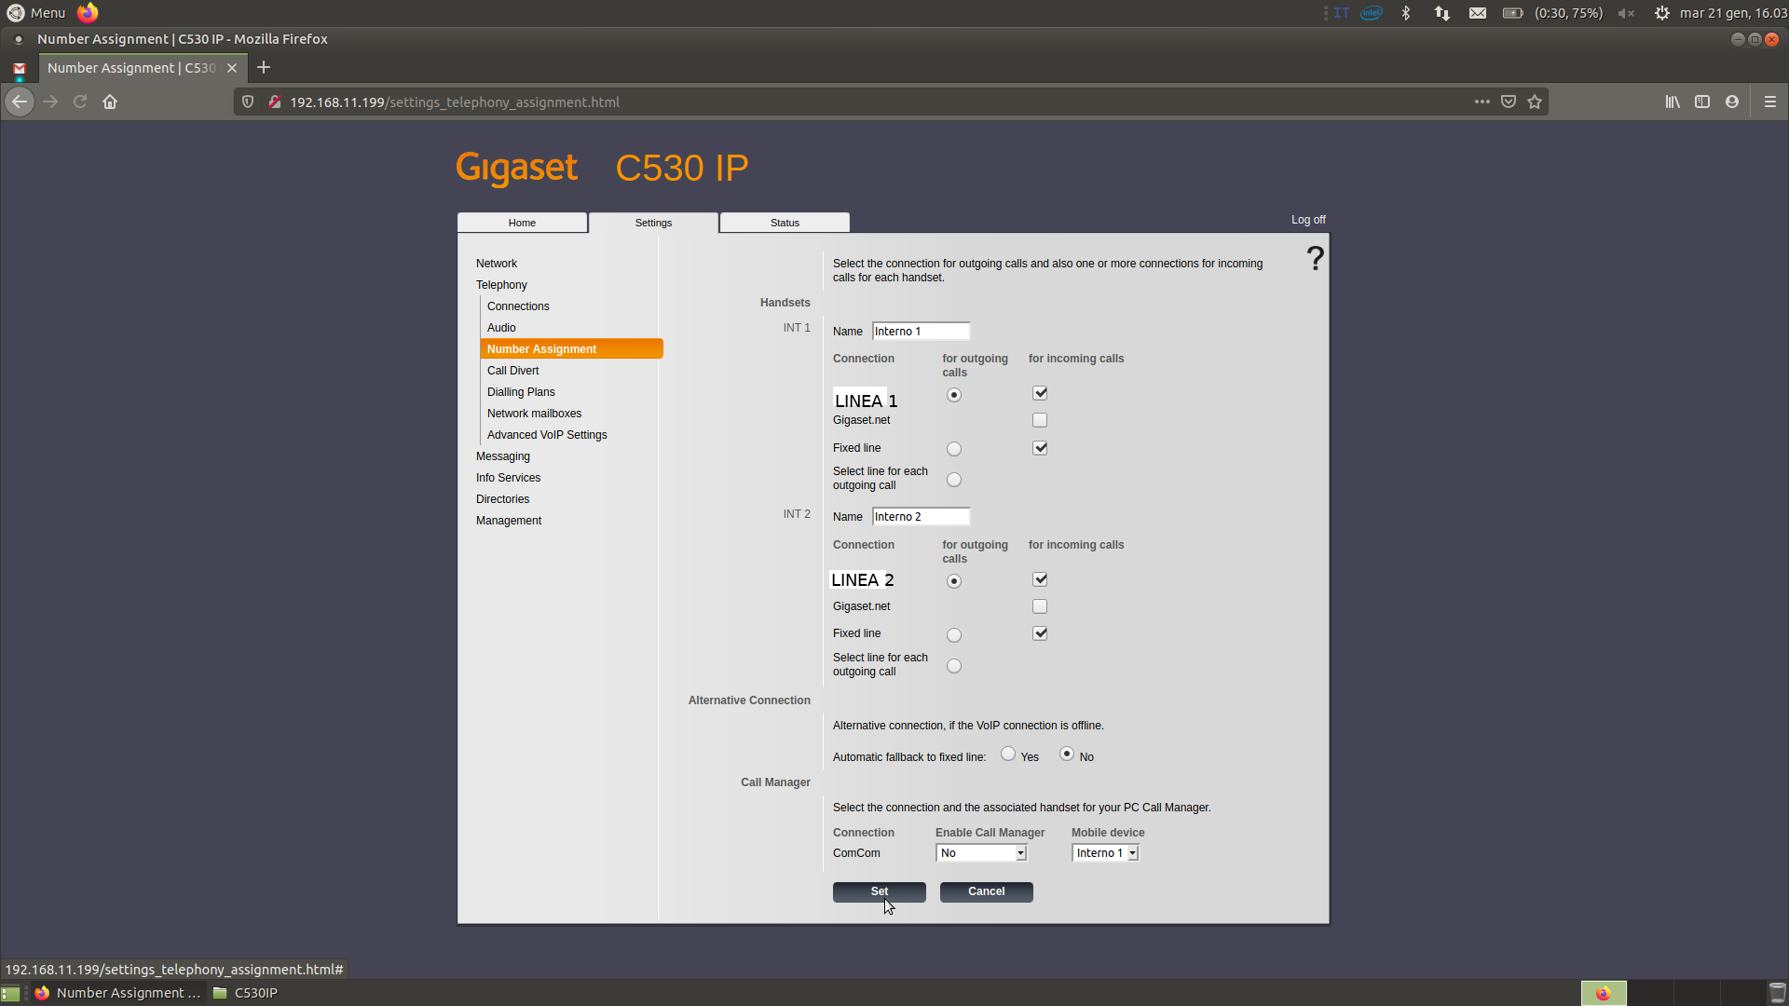Bookmark this page with star icon
Image resolution: width=1789 pixels, height=1006 pixels.
click(x=1535, y=102)
